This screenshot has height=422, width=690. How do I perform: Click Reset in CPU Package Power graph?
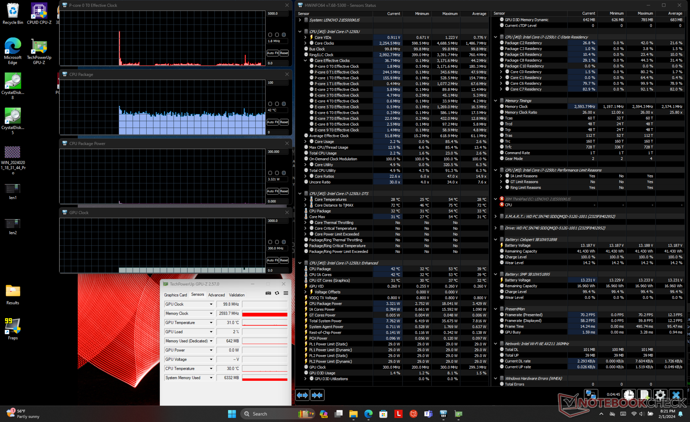coord(284,191)
